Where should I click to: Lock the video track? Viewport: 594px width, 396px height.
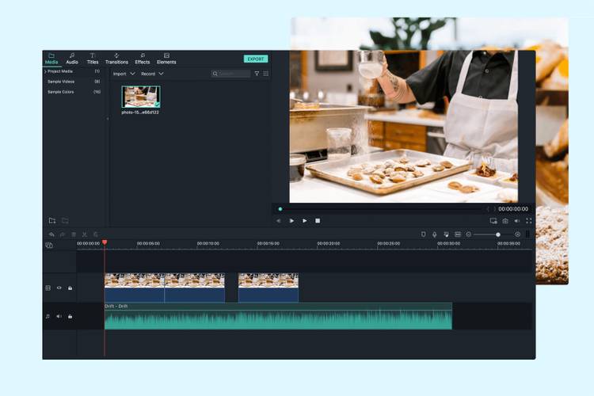(70, 288)
